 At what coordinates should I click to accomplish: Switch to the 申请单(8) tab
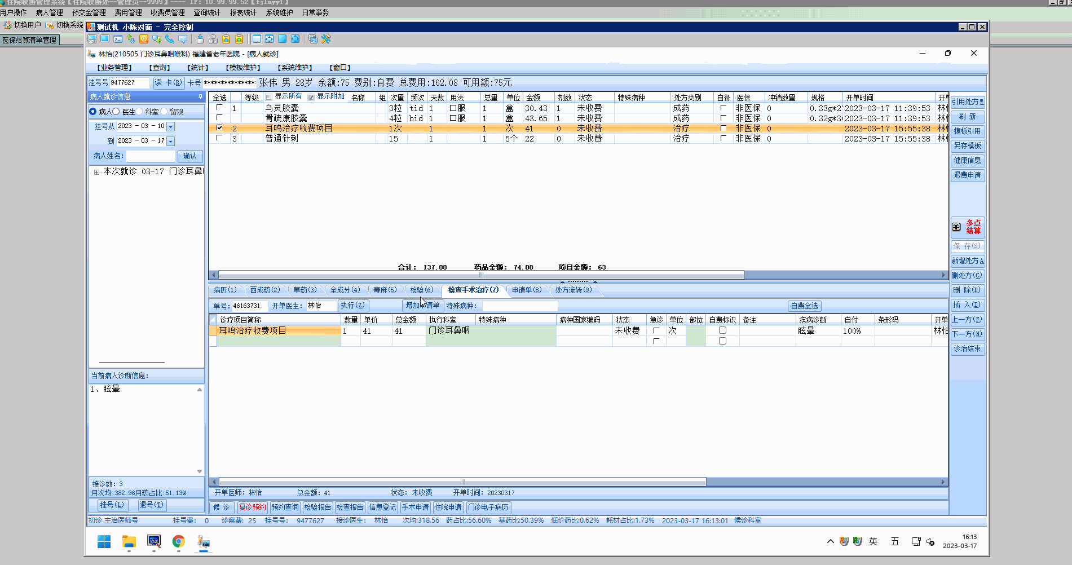(x=527, y=290)
